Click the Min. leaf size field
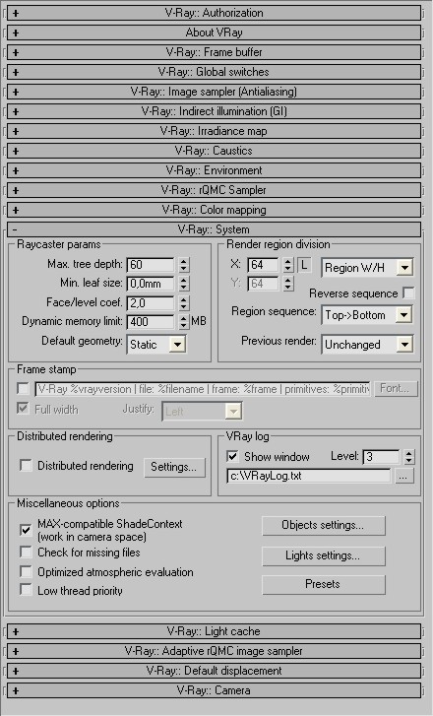Image resolution: width=433 pixels, height=716 pixels. pyautogui.click(x=151, y=284)
